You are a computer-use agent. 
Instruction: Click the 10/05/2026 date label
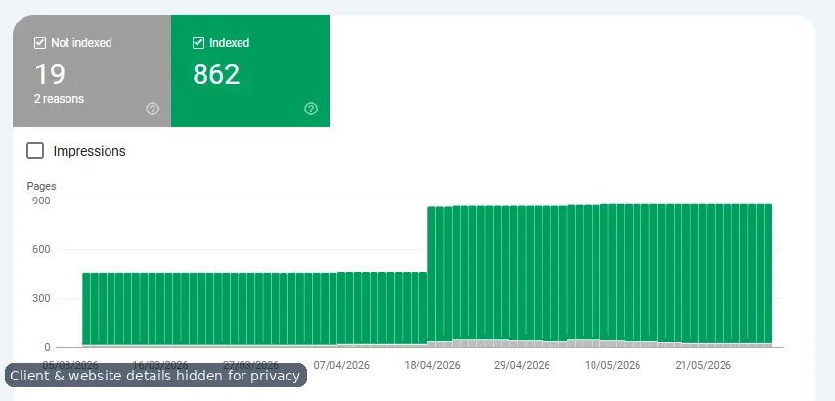(x=612, y=366)
